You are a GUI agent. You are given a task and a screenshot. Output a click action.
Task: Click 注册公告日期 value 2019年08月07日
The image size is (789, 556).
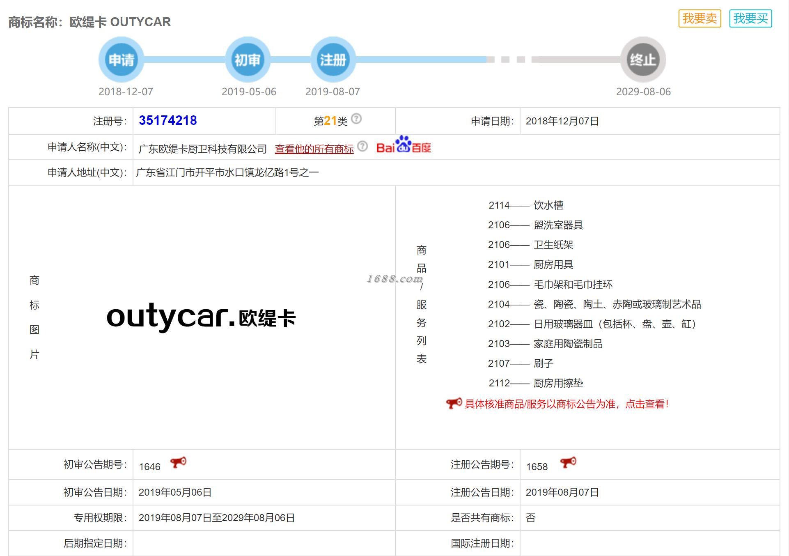coord(562,492)
